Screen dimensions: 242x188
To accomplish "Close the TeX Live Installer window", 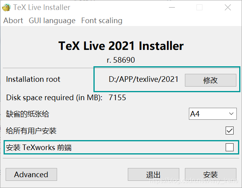I will coord(228,8).
